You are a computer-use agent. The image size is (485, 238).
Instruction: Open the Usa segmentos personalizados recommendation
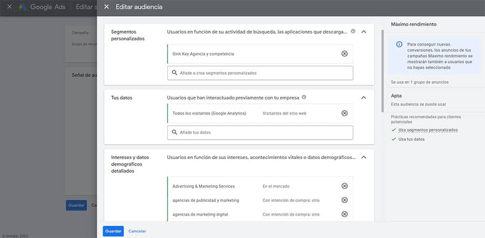(x=428, y=130)
